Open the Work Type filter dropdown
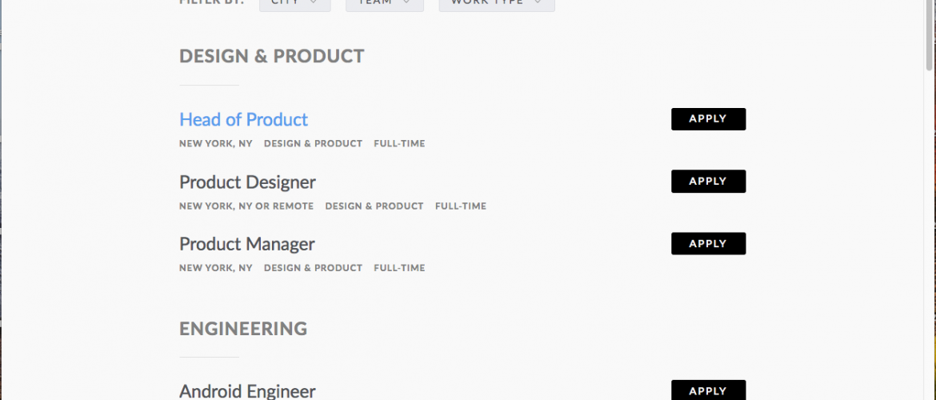 point(496,4)
